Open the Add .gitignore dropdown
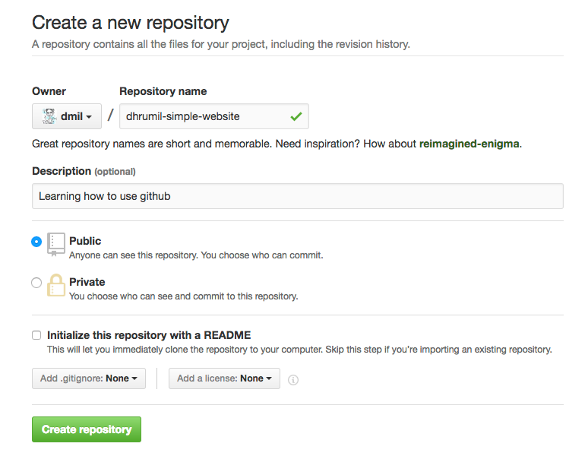 (89, 378)
